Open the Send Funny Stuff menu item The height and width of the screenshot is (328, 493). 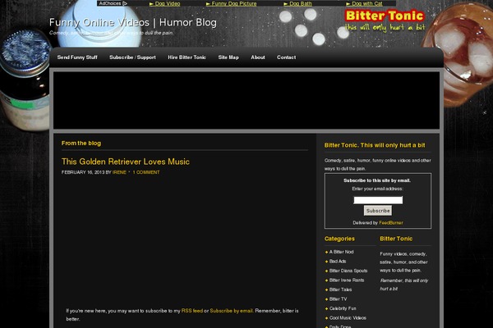(77, 57)
